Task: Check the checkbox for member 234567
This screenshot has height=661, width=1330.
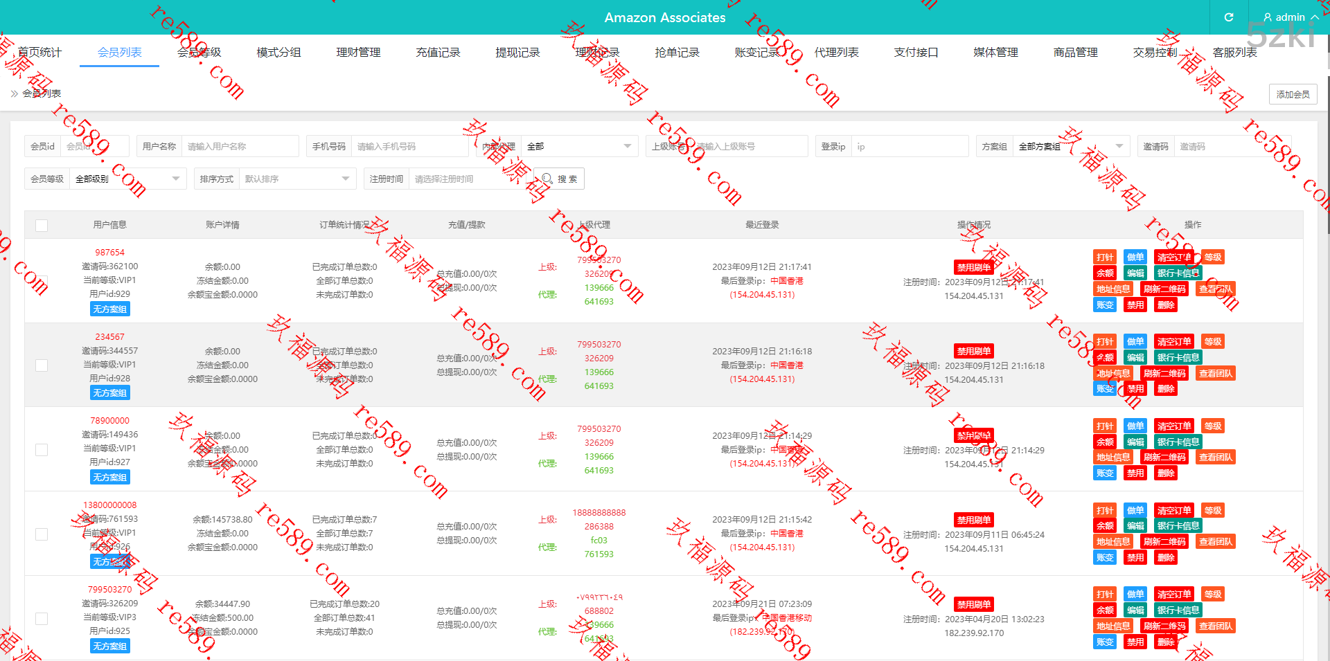Action: point(42,365)
